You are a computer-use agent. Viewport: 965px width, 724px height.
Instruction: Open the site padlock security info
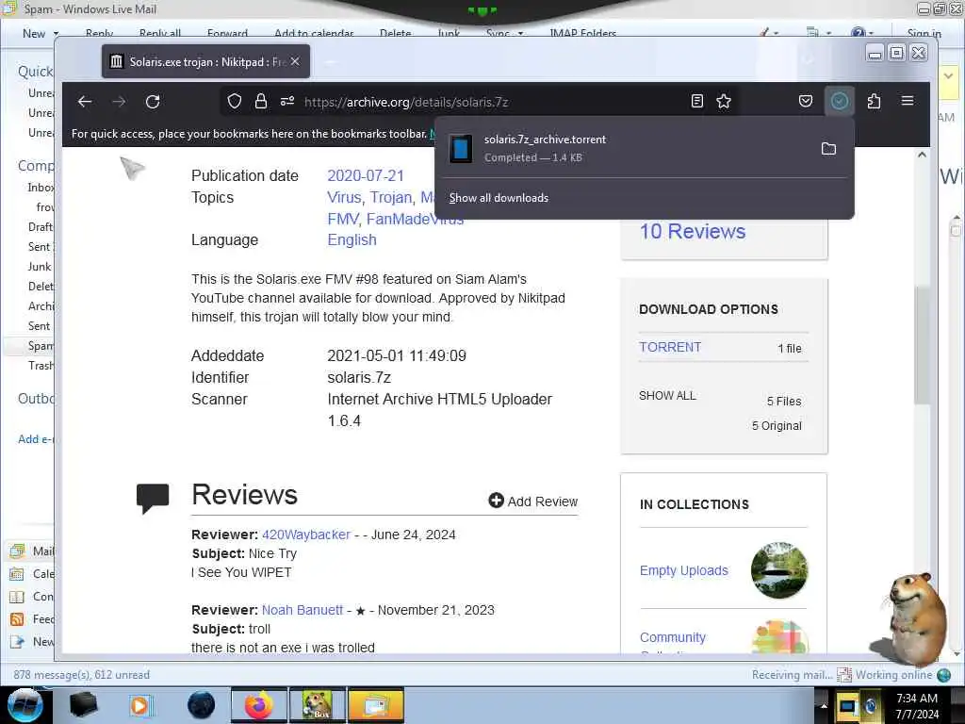[261, 101]
